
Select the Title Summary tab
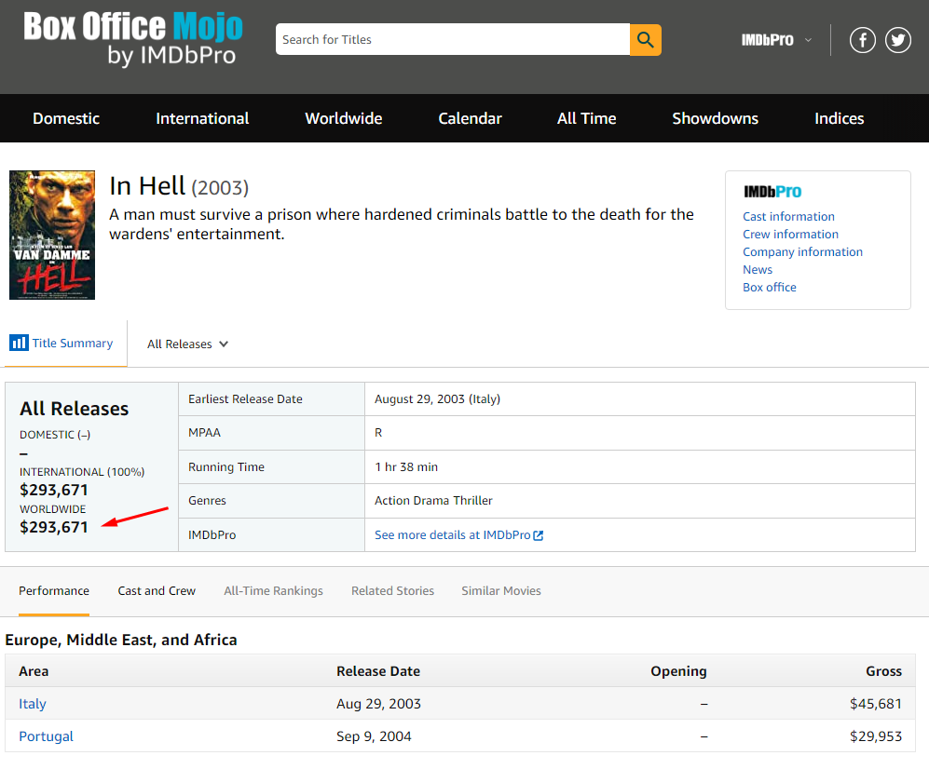pyautogui.click(x=66, y=344)
